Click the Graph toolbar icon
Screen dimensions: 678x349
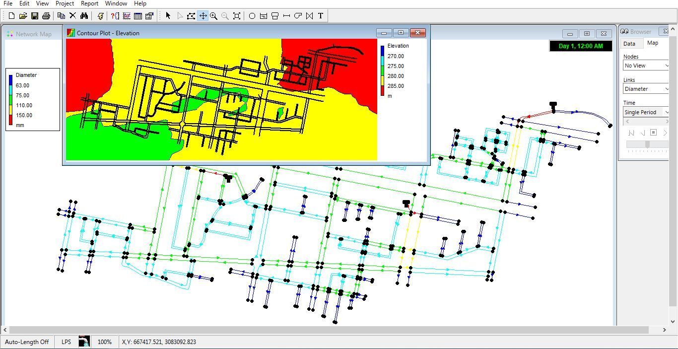click(127, 16)
